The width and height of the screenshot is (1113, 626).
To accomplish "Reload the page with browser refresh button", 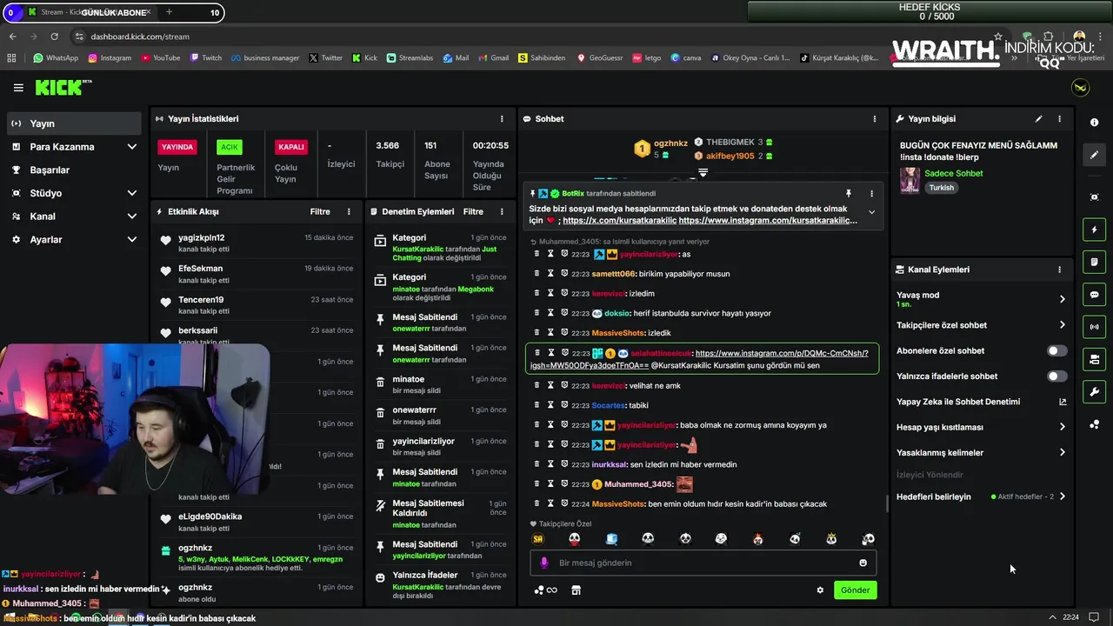I will [x=54, y=37].
